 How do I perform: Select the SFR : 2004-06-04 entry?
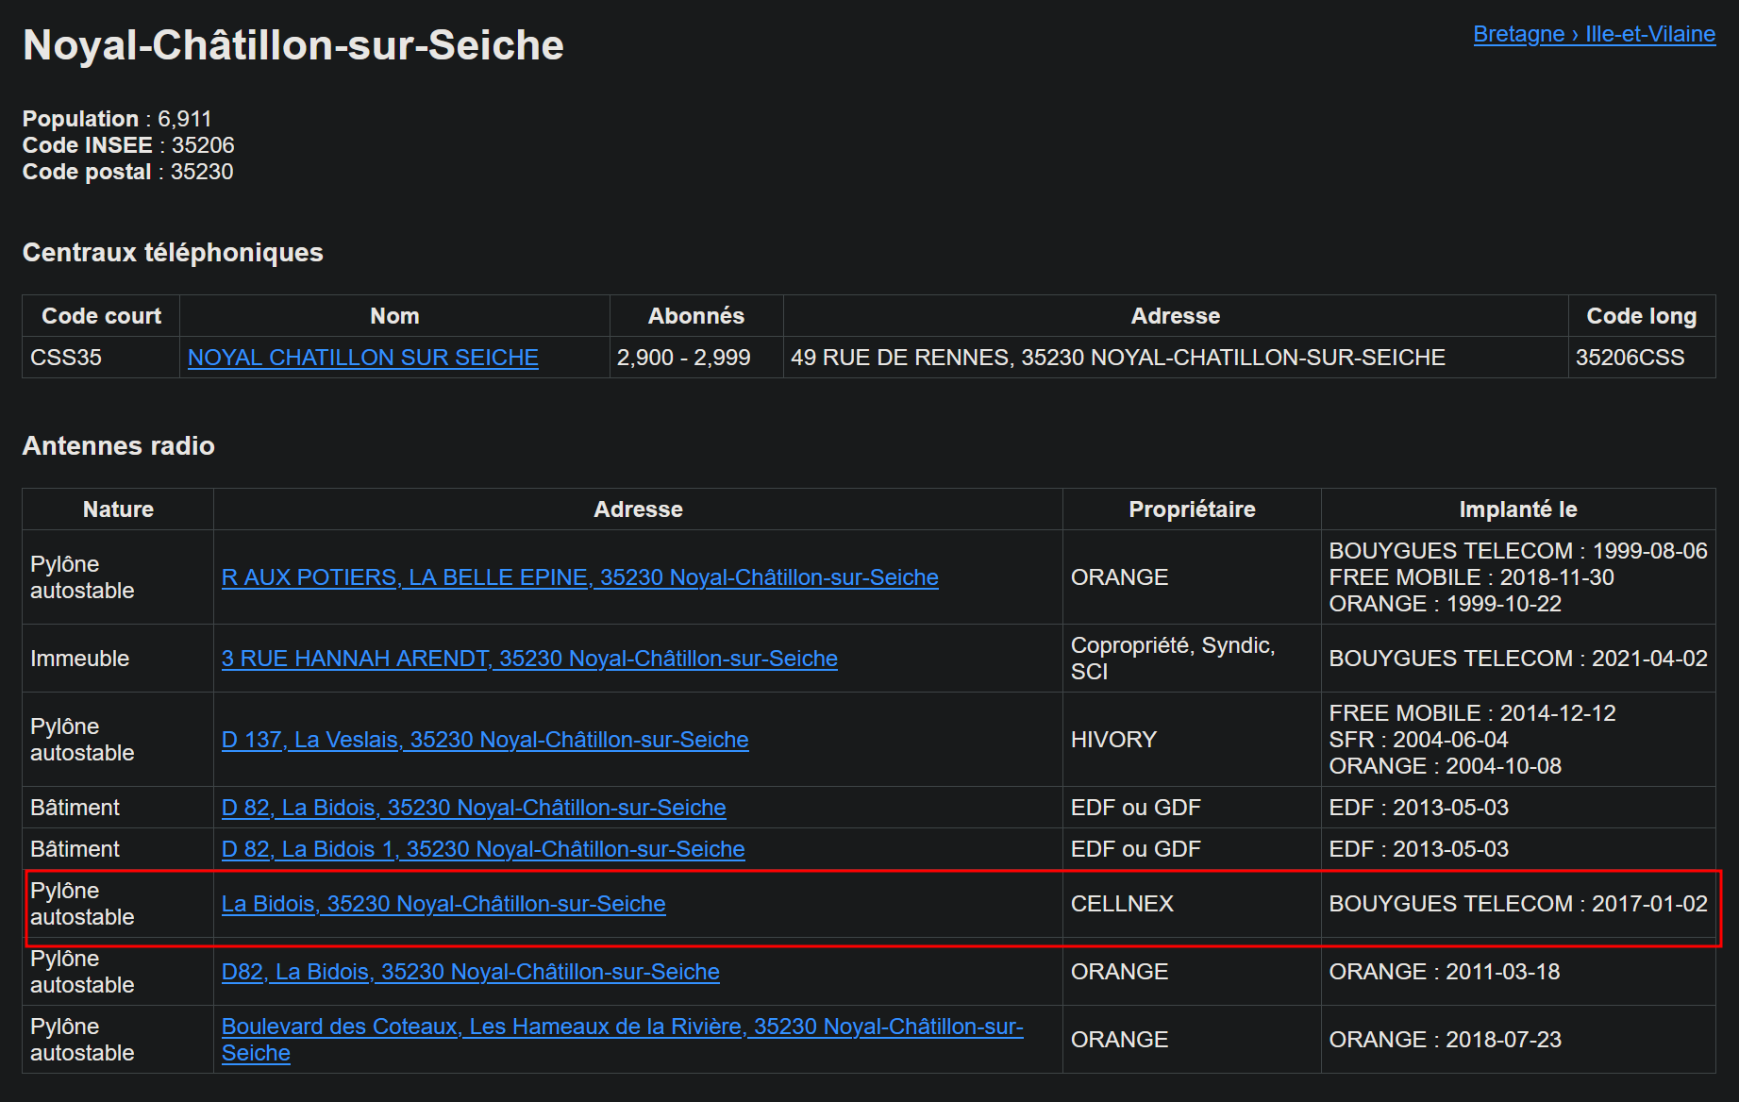(x=1418, y=740)
